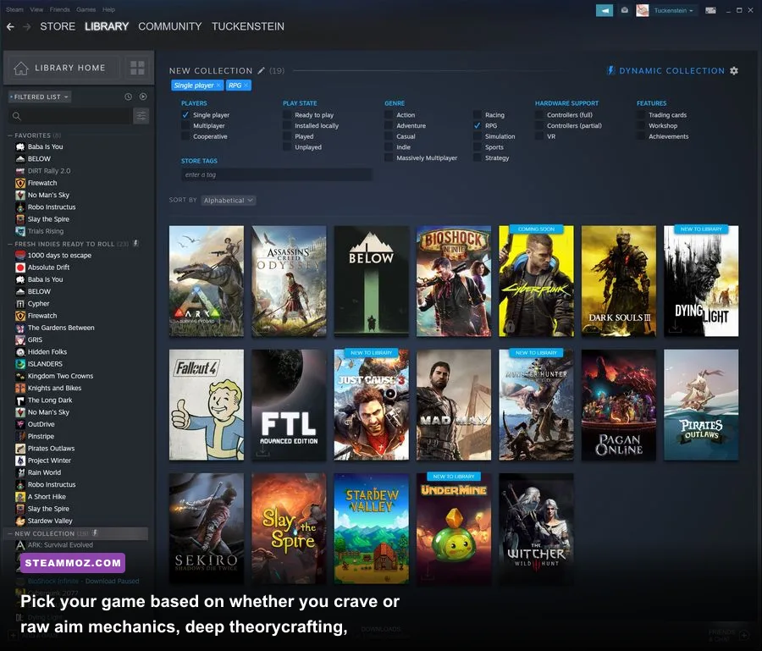Click in the store tags input field
The image size is (762, 651).
click(277, 175)
